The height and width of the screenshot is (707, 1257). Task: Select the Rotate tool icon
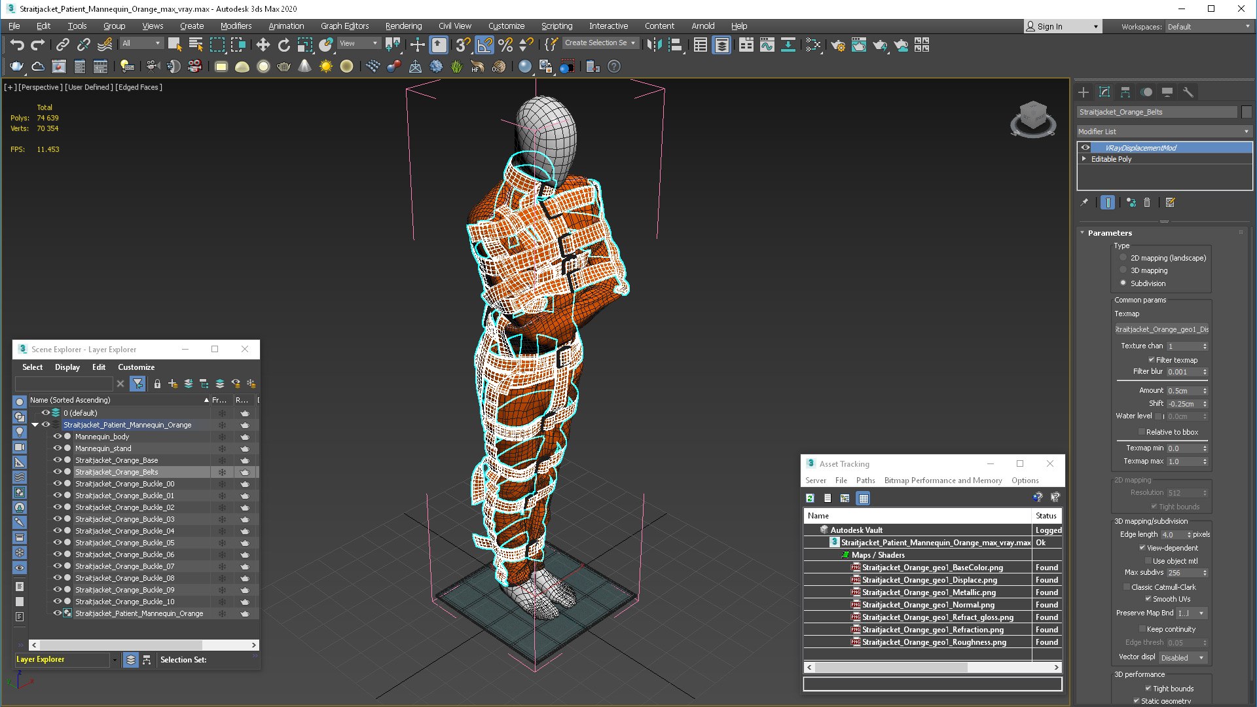click(284, 45)
